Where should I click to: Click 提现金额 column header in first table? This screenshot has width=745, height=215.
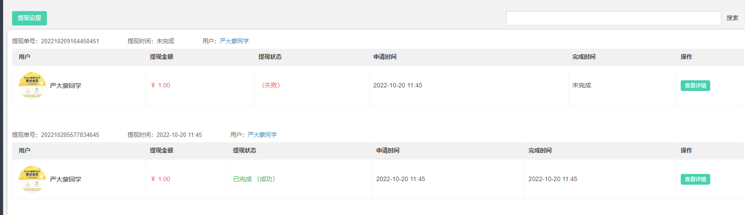coord(162,57)
